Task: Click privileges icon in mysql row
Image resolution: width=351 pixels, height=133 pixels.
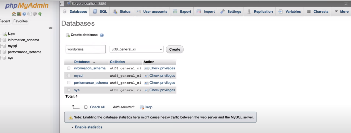Action: tap(147, 76)
